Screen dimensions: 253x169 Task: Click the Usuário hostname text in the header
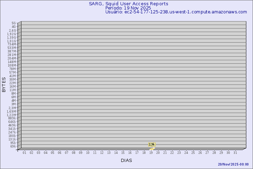pos(176,12)
